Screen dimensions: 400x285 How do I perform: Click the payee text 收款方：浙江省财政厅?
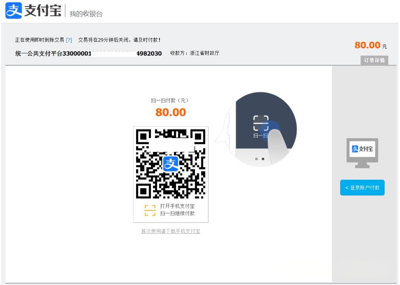(x=195, y=53)
